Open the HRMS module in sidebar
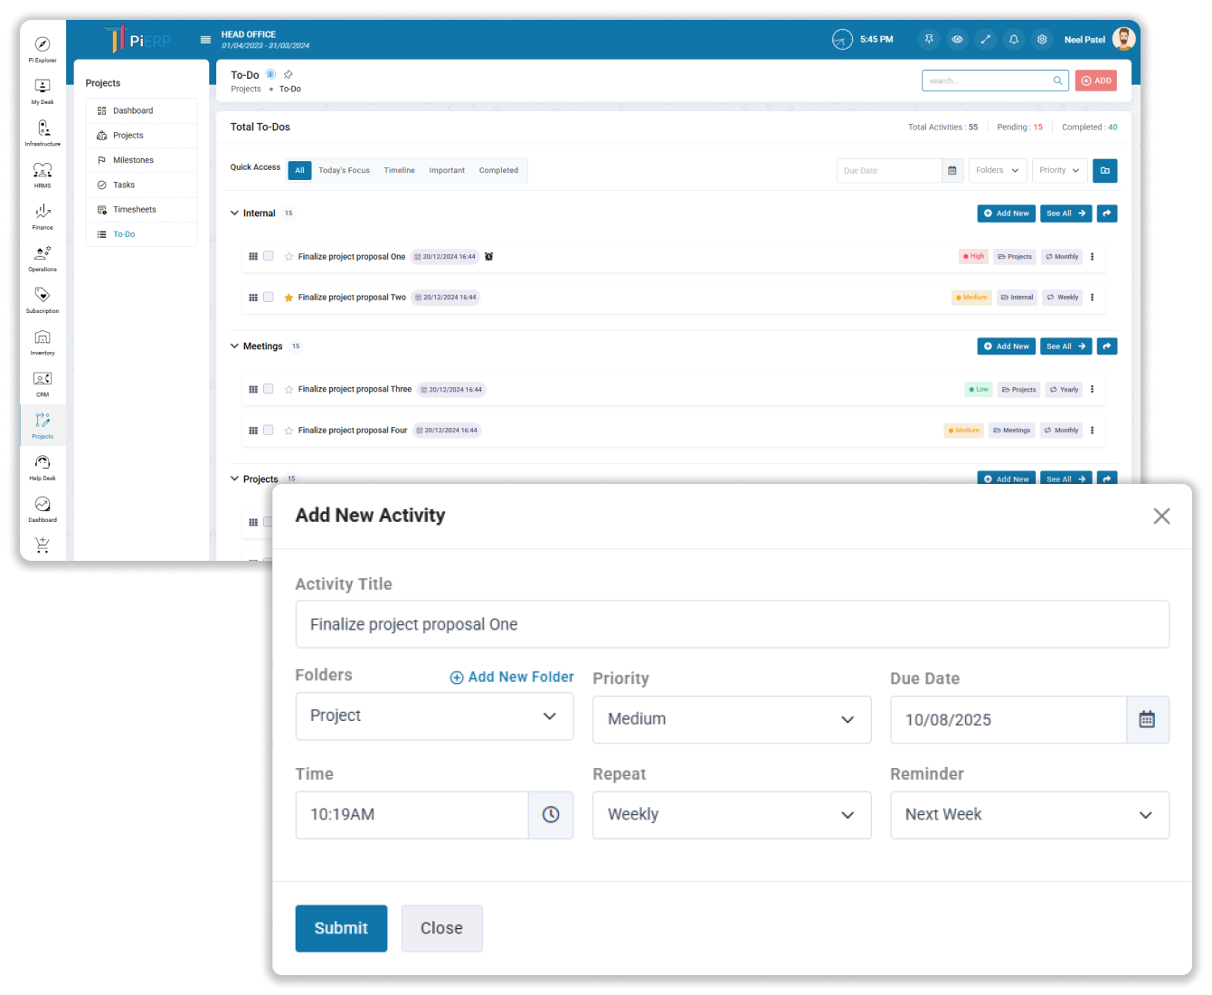The height and width of the screenshot is (995, 1212). [43, 171]
